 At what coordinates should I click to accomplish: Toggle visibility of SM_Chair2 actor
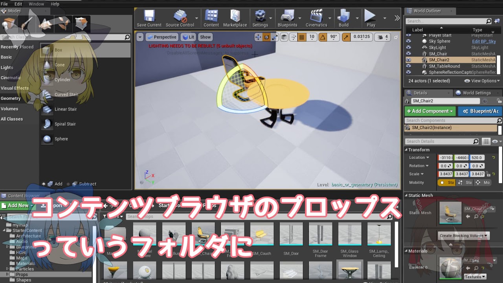tap(408, 60)
